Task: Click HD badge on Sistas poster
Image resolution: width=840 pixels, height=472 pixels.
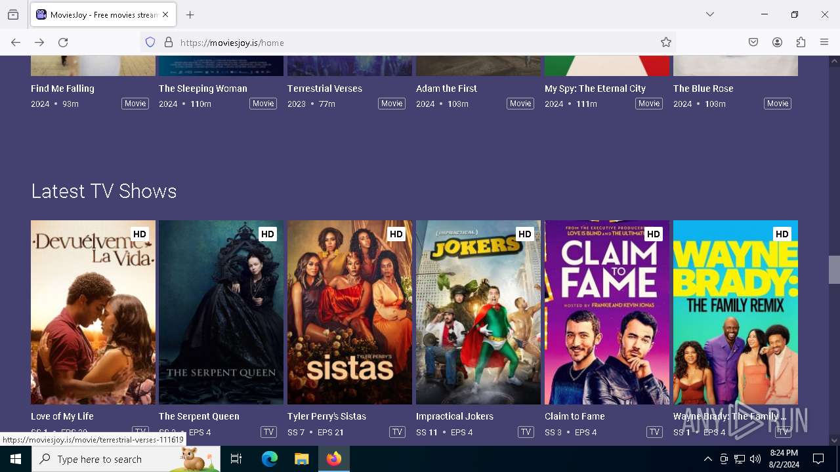Action: pos(396,234)
